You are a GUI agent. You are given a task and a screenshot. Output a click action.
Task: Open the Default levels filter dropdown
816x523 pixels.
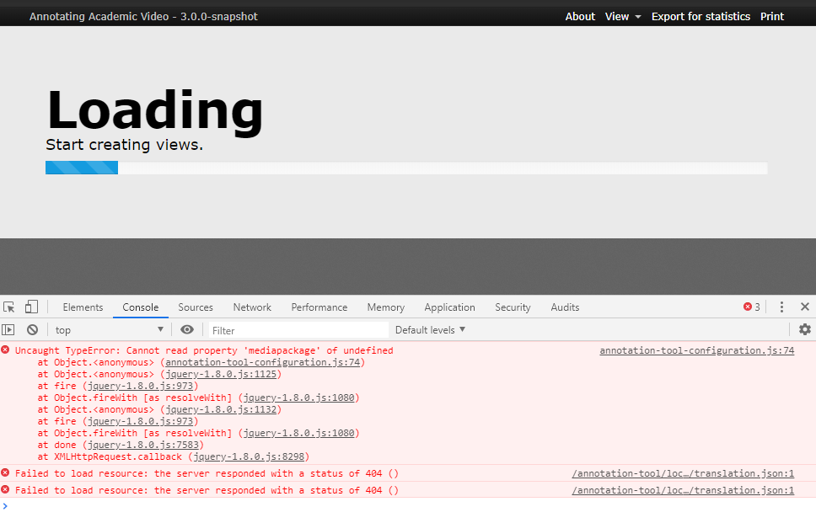pos(430,329)
